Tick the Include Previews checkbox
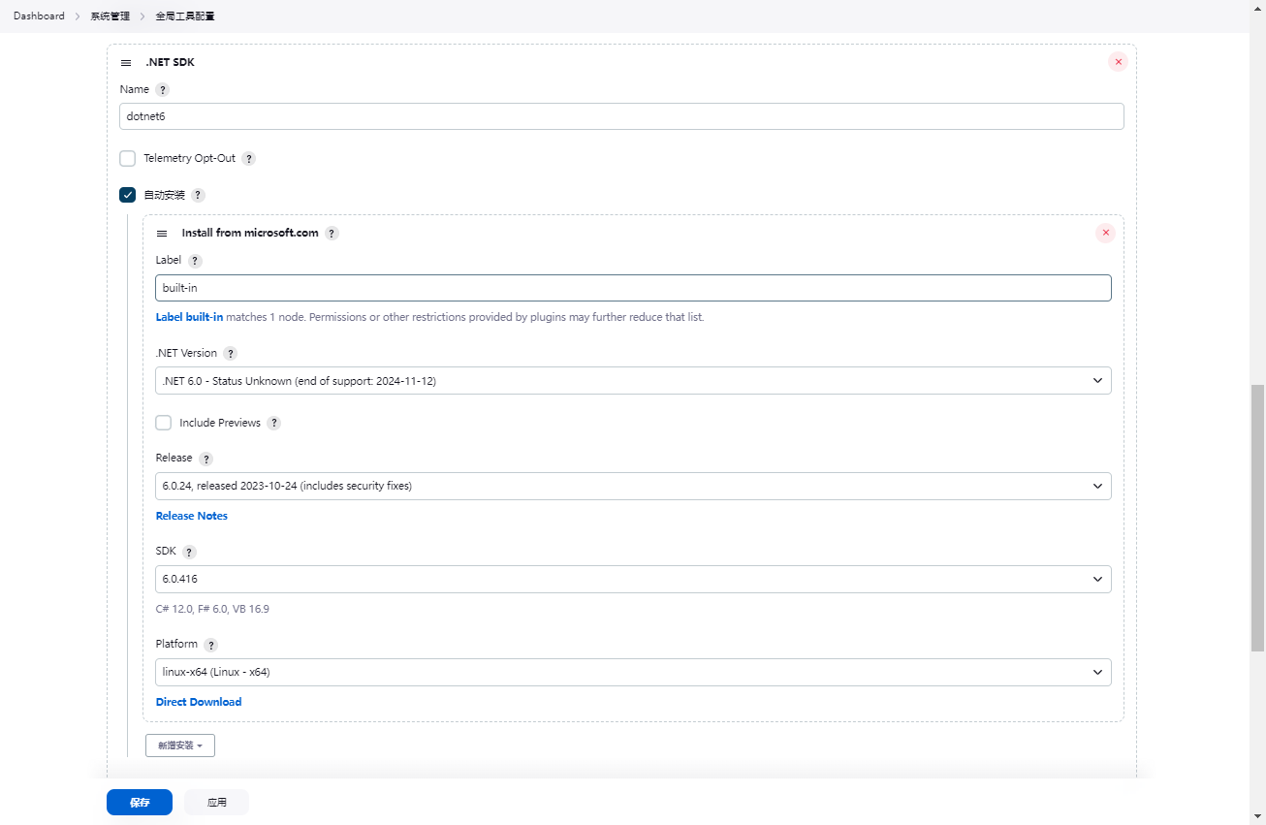 click(164, 423)
